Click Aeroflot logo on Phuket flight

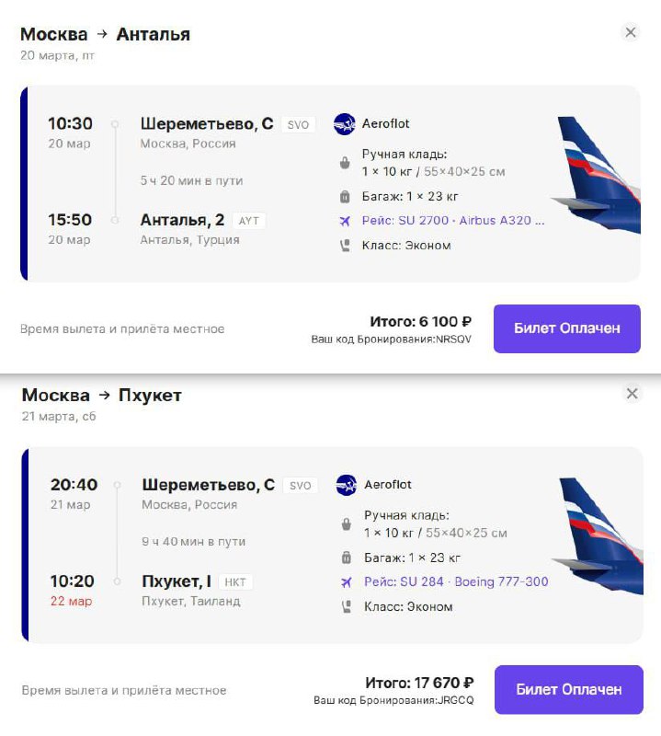tap(347, 484)
